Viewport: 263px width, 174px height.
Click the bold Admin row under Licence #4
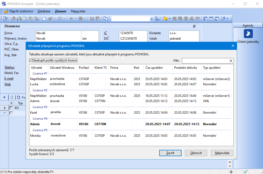[130, 124]
